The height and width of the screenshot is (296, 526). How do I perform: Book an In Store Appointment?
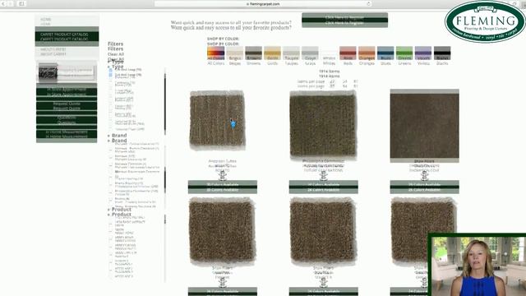point(67,92)
